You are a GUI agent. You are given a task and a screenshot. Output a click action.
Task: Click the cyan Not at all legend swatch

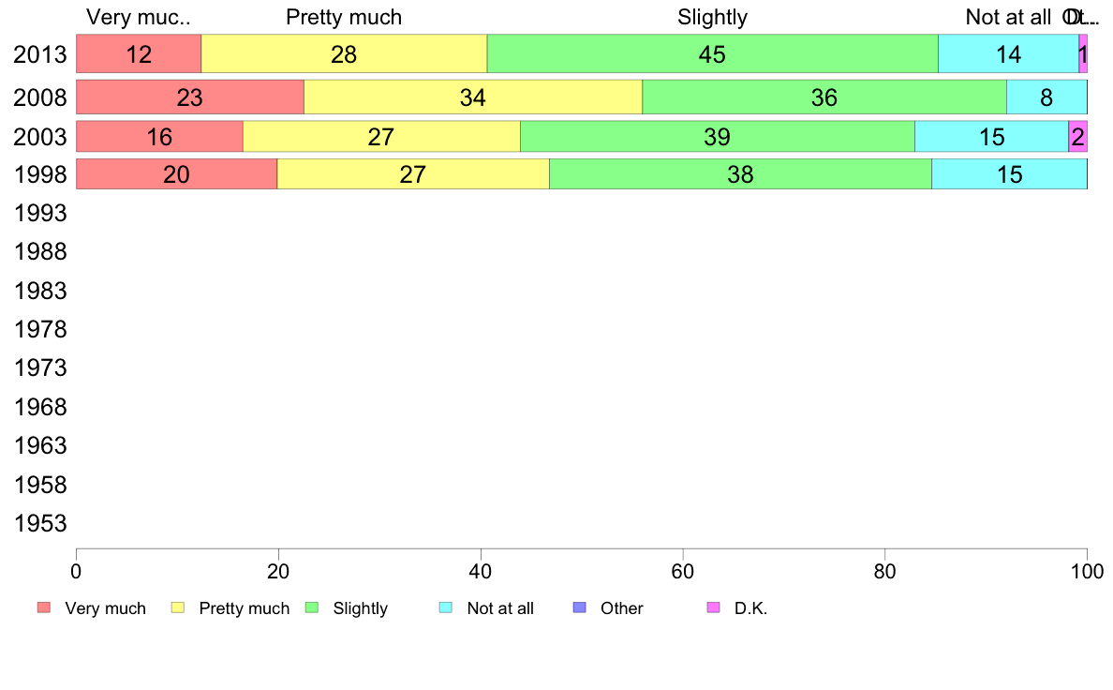446,607
